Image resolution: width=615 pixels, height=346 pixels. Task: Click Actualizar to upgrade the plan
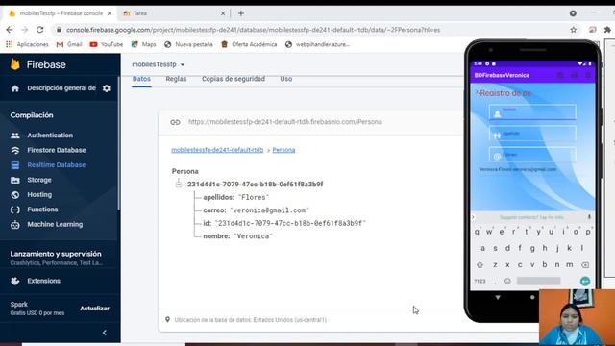[94, 309]
